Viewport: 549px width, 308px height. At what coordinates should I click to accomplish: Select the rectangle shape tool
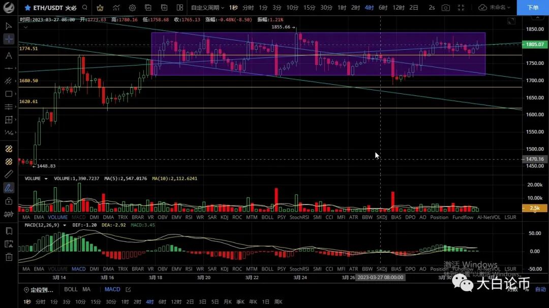tap(9, 94)
